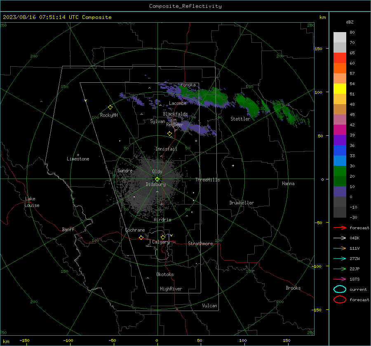Select the yellow diamond marker below RedDeer
The image size is (371, 346).
169,134
